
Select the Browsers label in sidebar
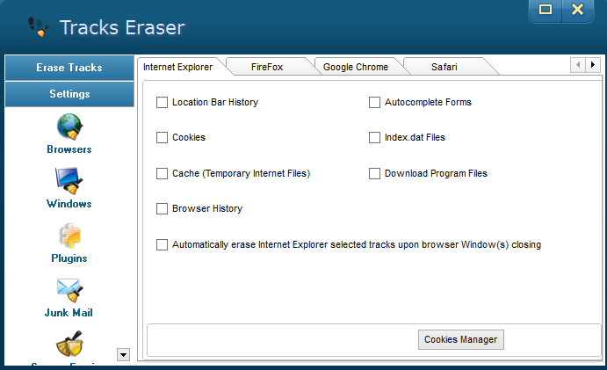[x=69, y=149]
